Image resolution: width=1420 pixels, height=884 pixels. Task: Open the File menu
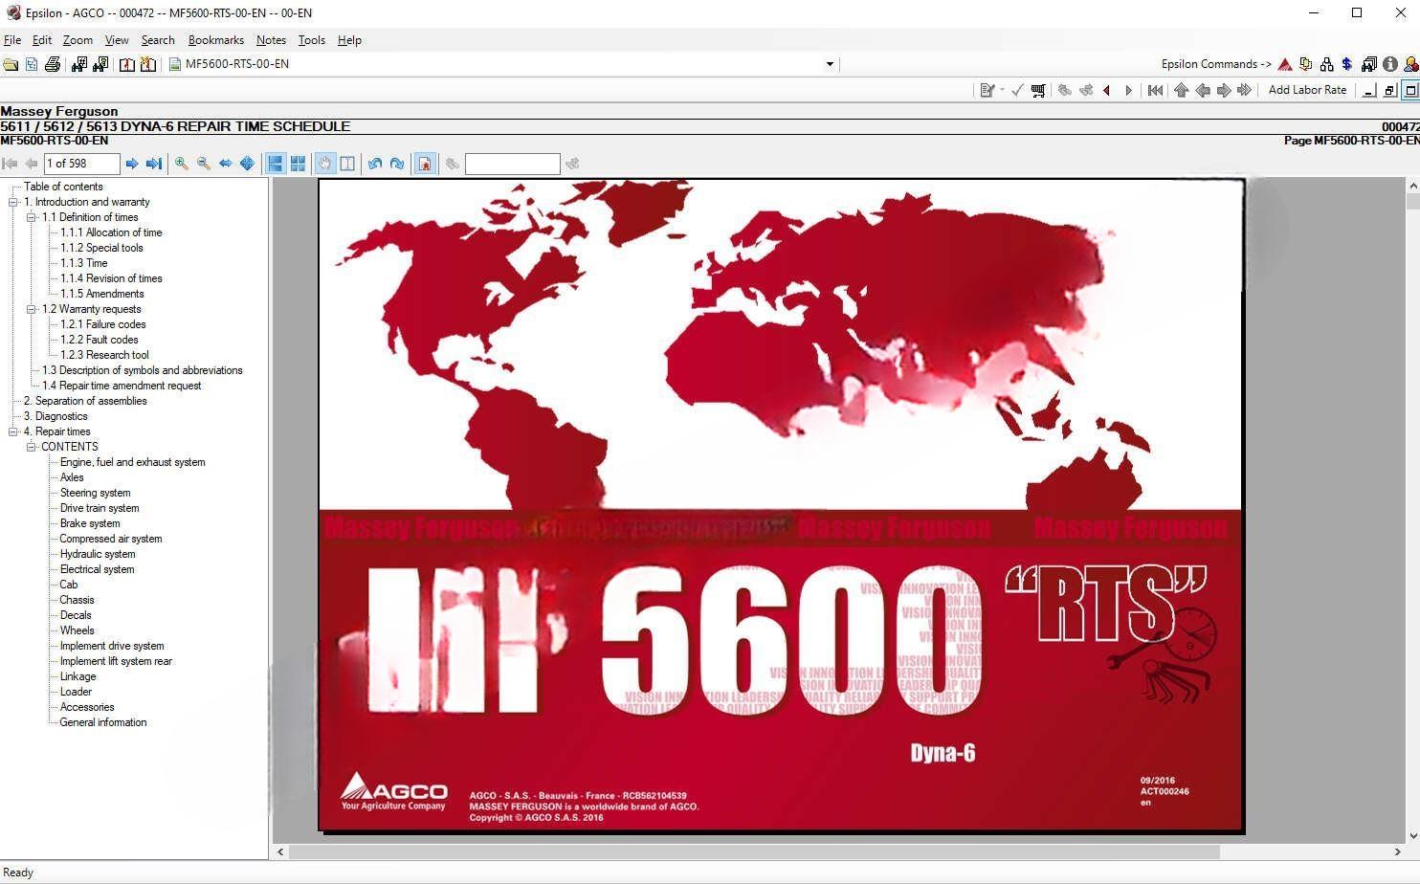[12, 40]
